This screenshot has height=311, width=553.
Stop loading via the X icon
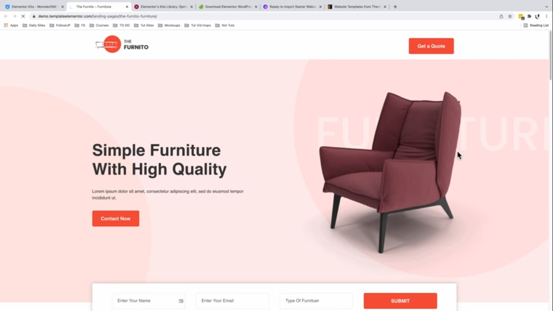[23, 16]
